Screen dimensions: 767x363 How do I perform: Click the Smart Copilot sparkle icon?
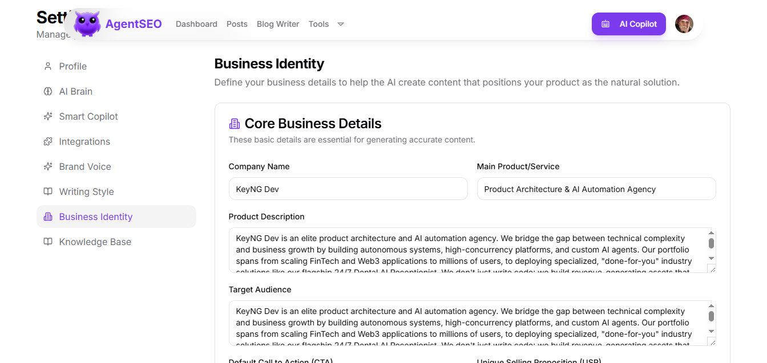(x=48, y=116)
